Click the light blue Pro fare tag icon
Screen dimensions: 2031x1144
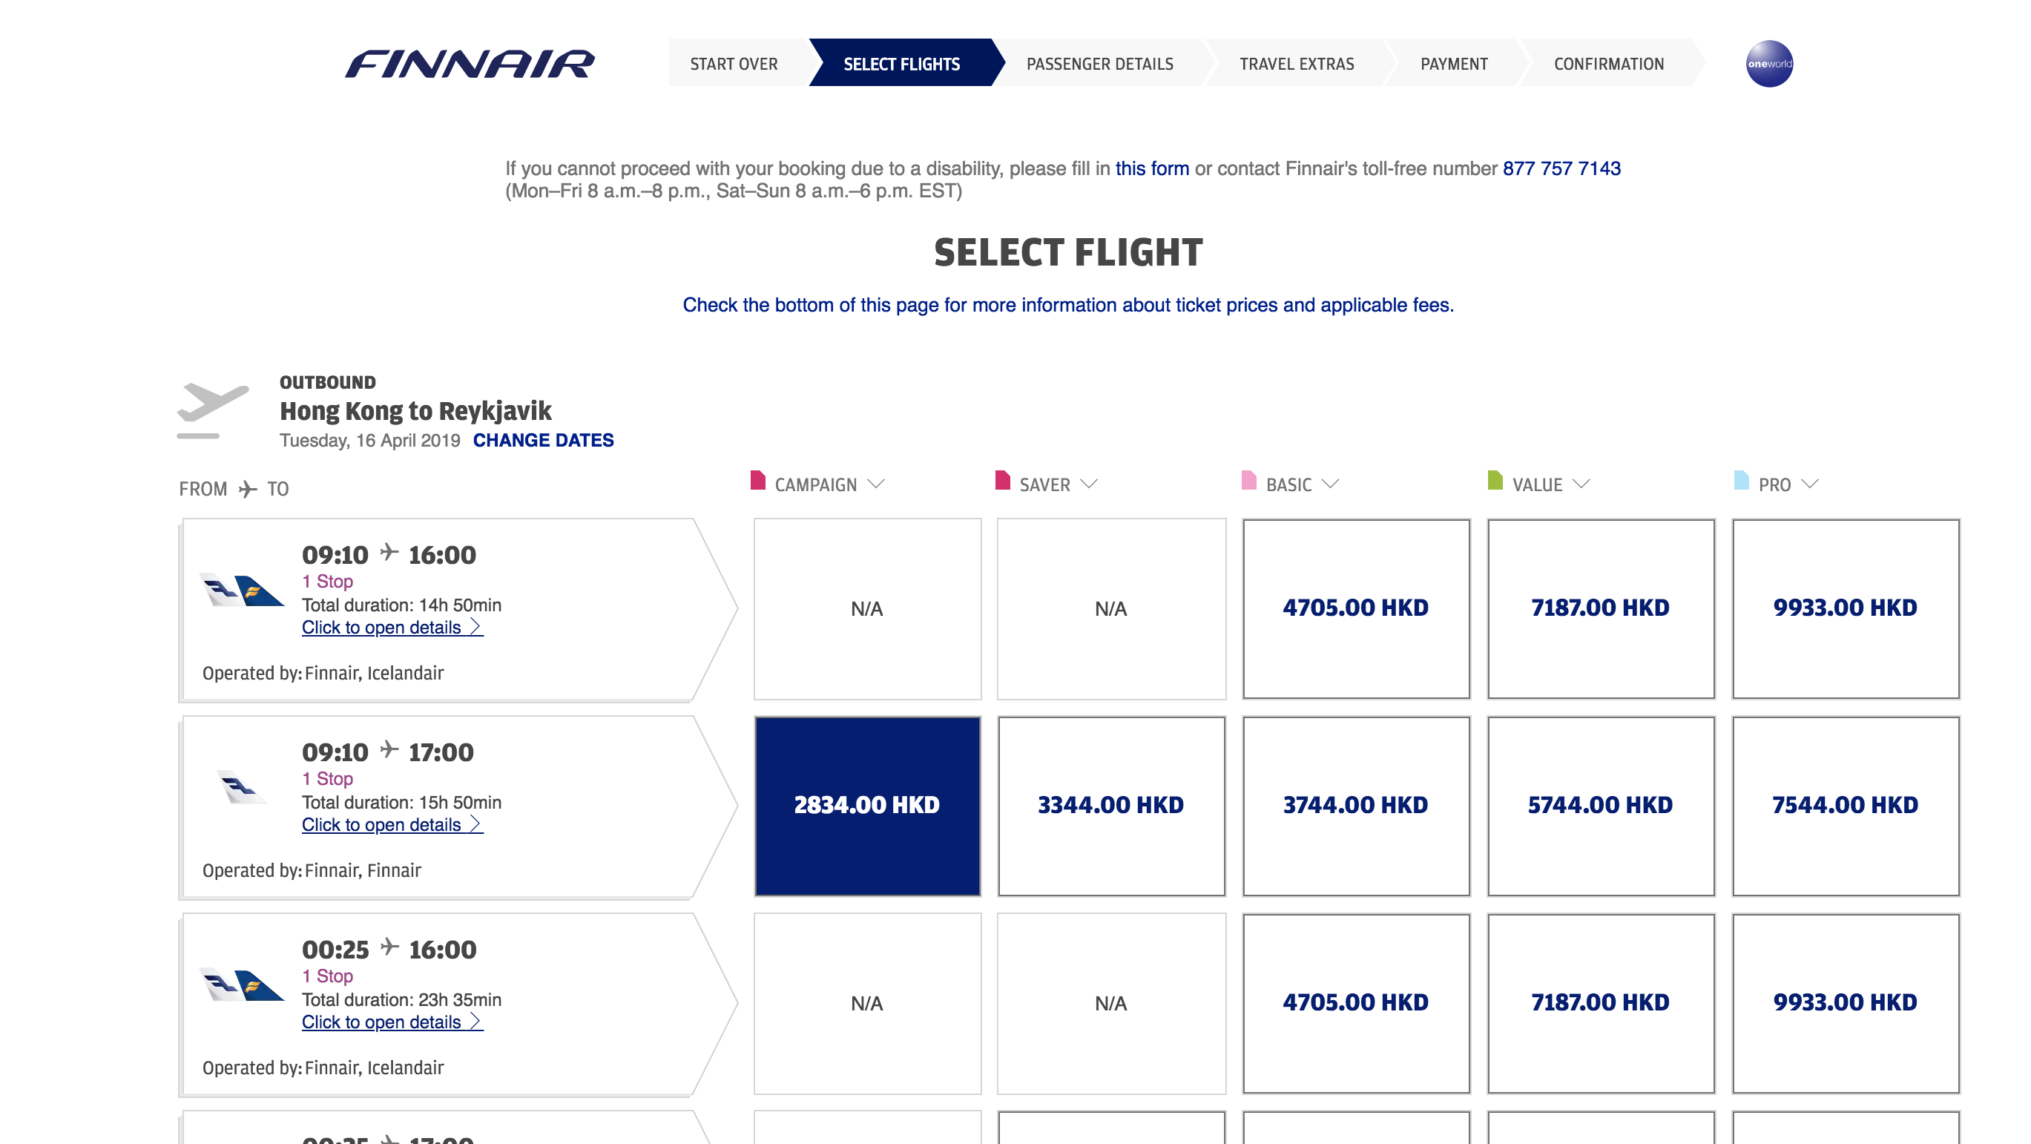tap(1741, 480)
